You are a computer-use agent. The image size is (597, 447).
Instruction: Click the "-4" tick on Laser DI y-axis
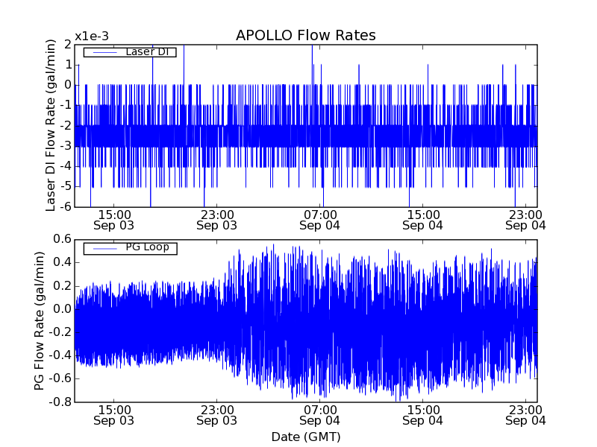point(66,166)
